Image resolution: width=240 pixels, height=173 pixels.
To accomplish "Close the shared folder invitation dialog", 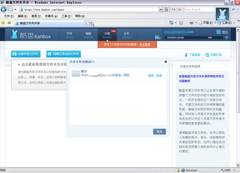I will click(166, 62).
